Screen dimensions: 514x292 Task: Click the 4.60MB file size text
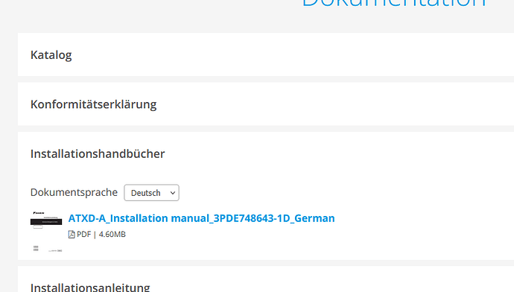(x=112, y=235)
